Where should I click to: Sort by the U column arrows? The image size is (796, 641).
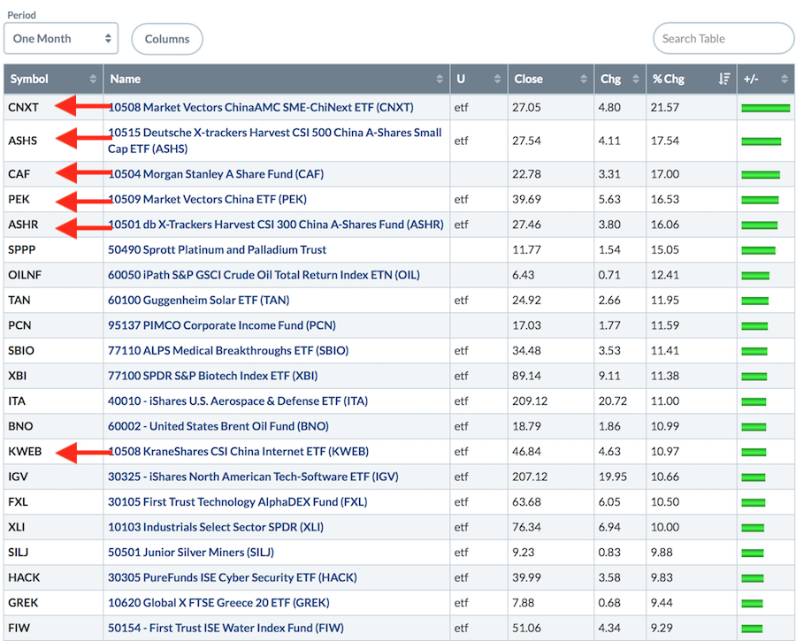[x=496, y=80]
